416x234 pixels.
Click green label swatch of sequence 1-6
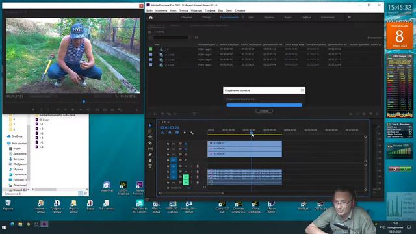151,49
